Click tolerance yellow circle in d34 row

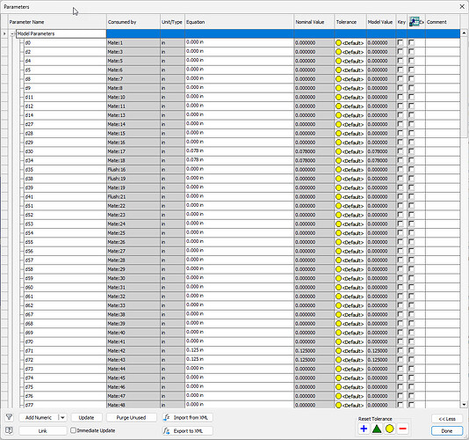coord(338,161)
